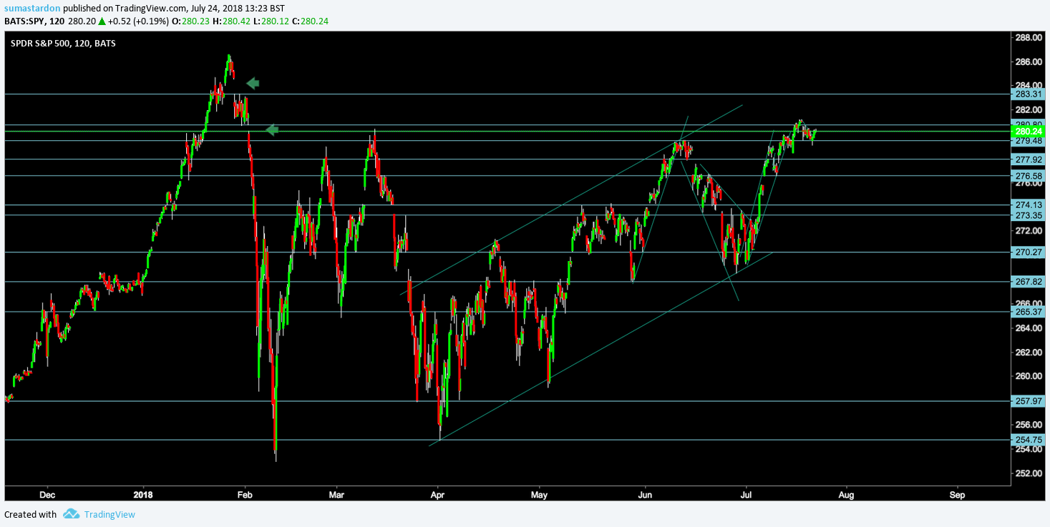Click the Jul label on the time axis
Viewport: 1050px width, 527px height.
click(747, 494)
